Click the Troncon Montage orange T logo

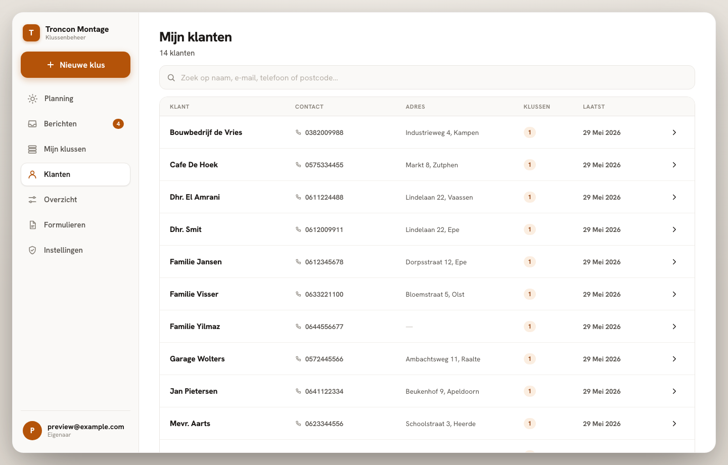[31, 33]
